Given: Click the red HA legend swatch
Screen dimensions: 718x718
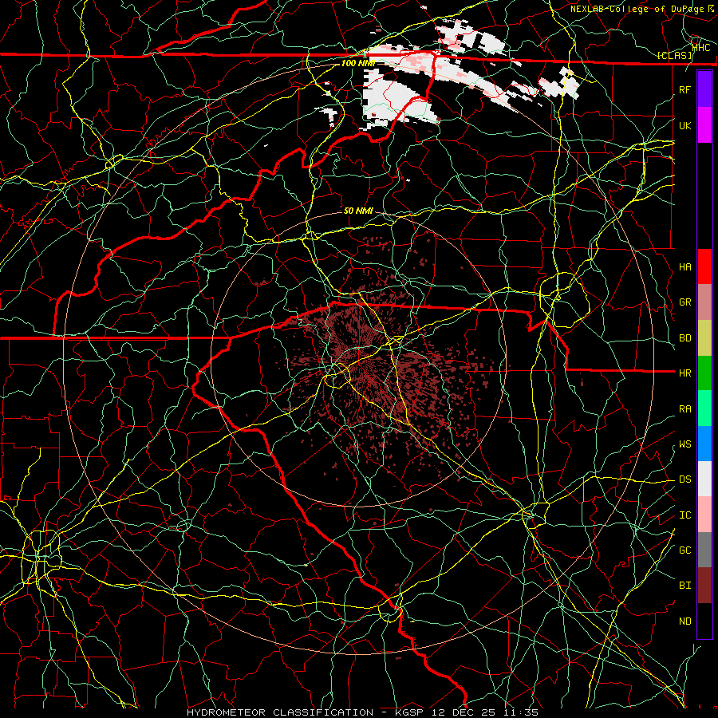Looking at the screenshot, I should click(704, 266).
